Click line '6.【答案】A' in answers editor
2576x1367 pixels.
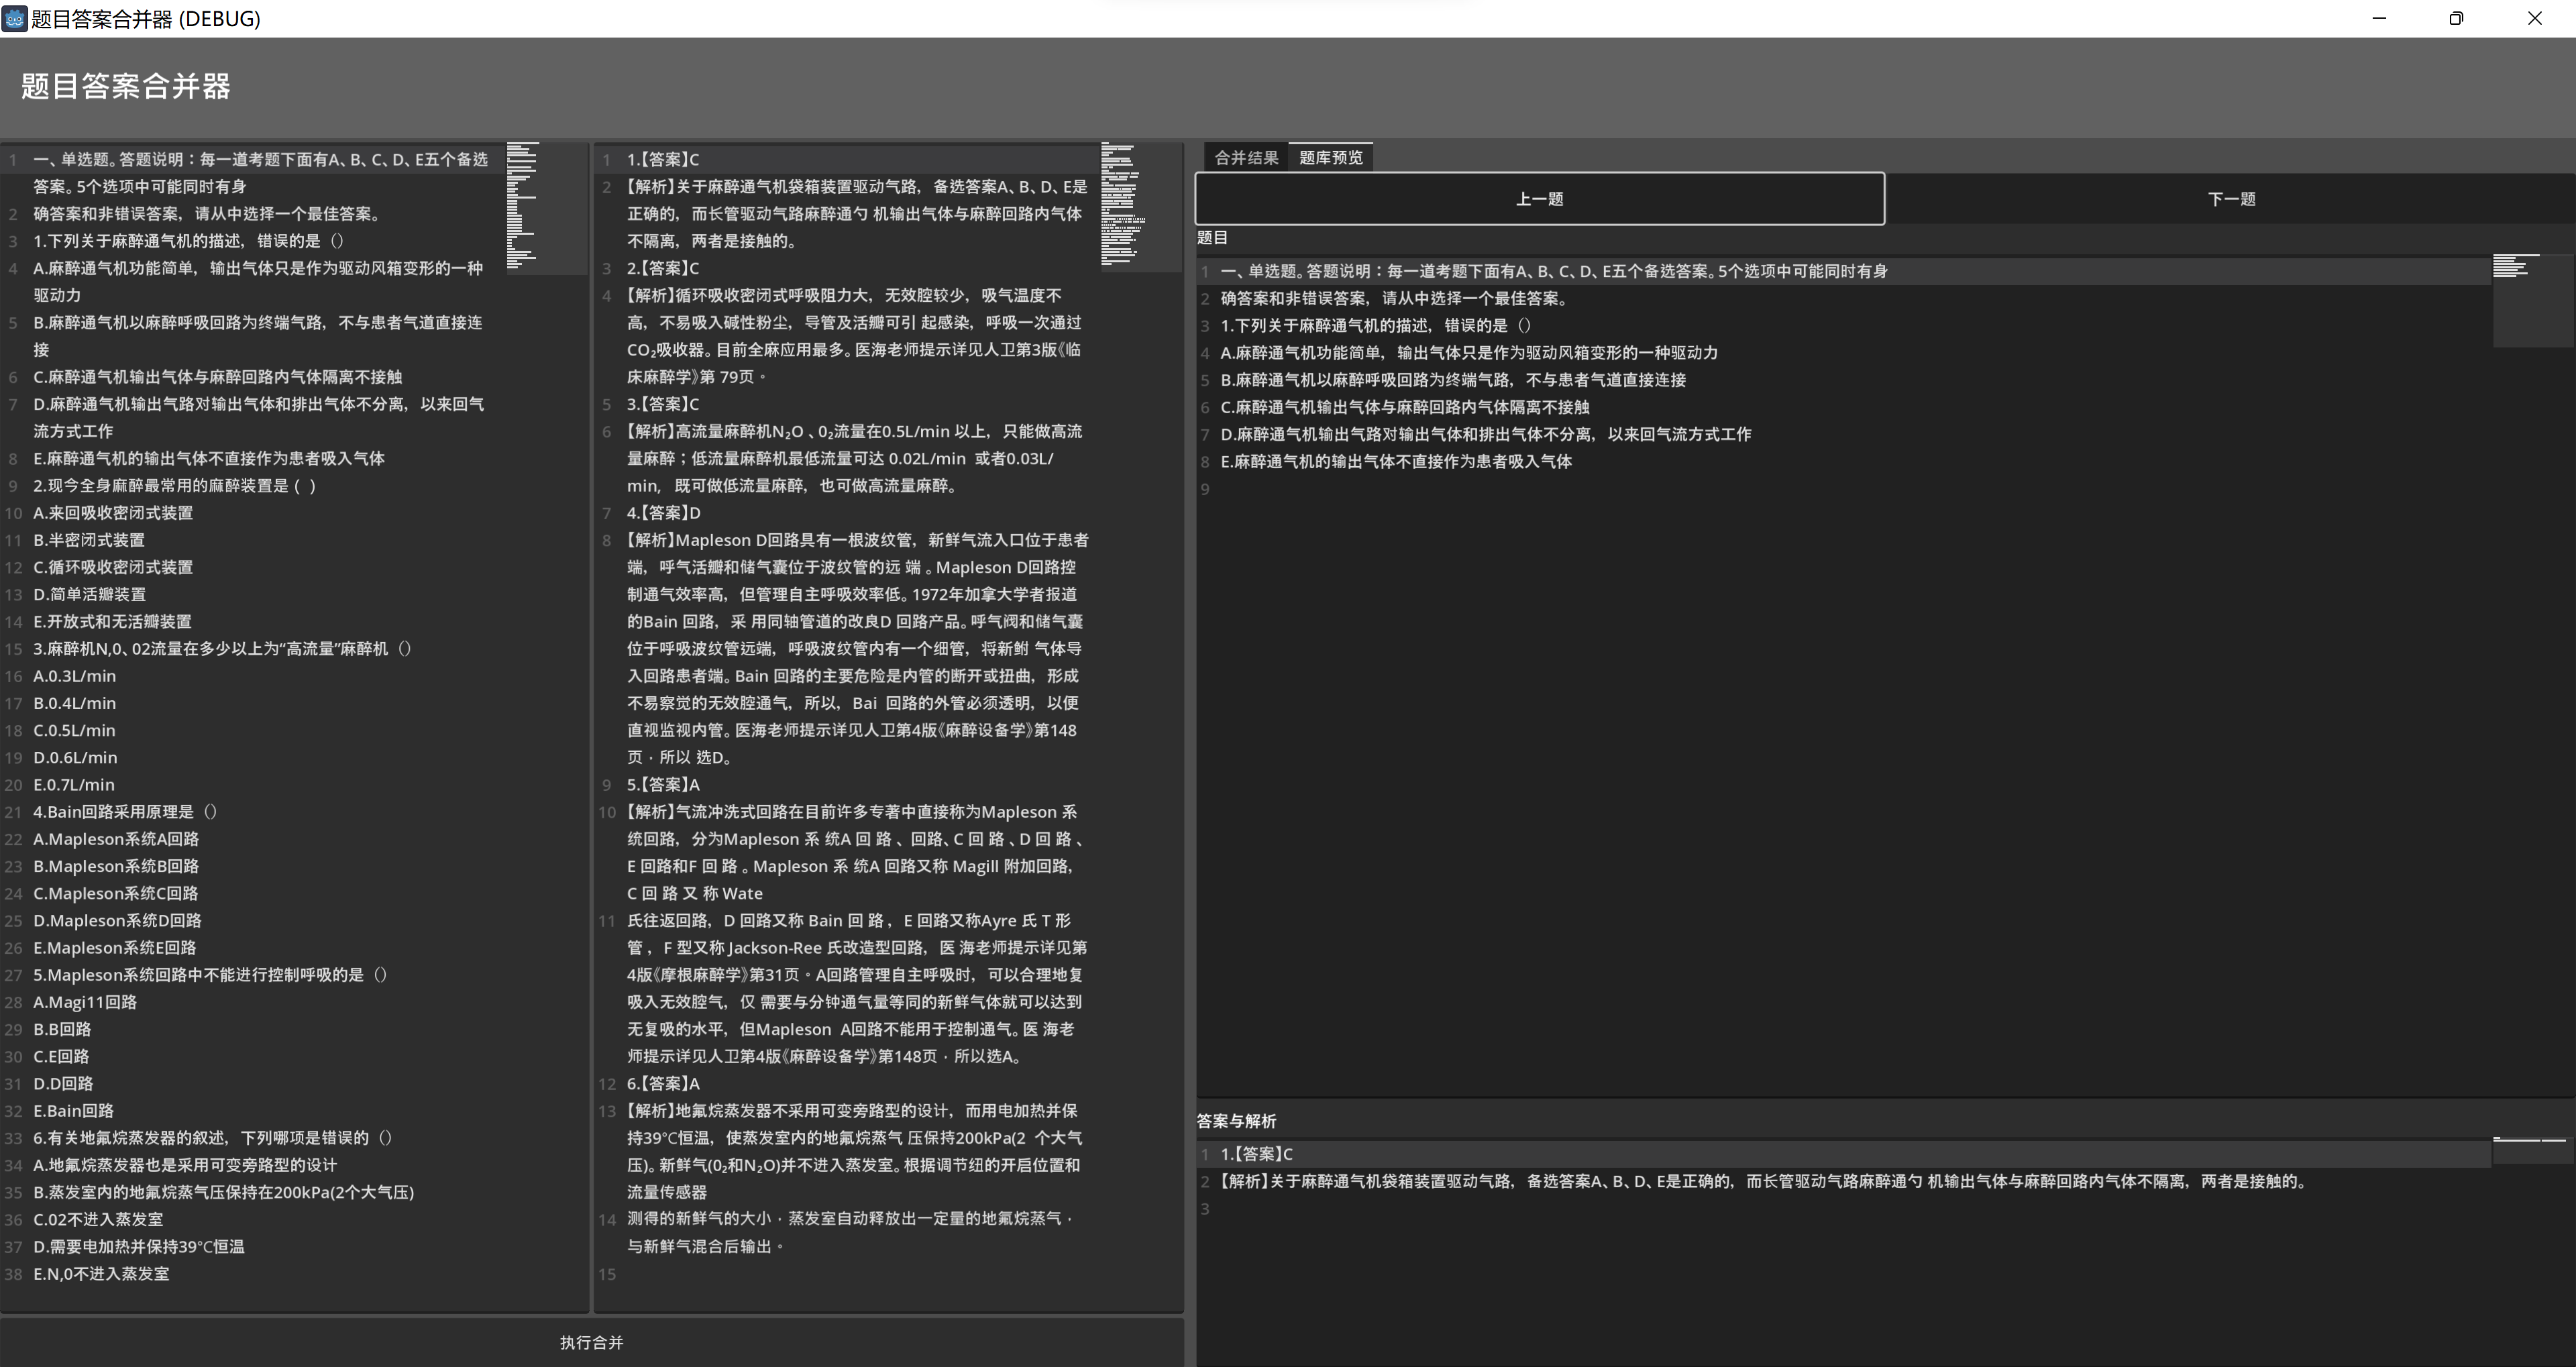662,1084
